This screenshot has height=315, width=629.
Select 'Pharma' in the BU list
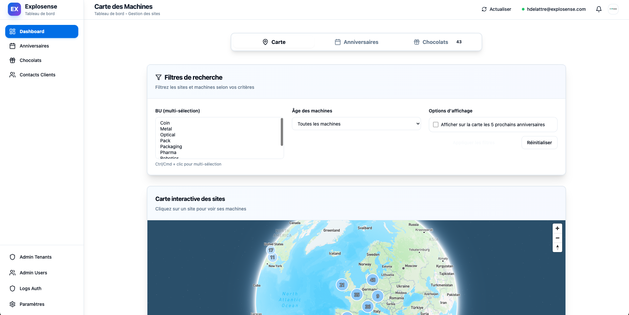[x=168, y=152]
